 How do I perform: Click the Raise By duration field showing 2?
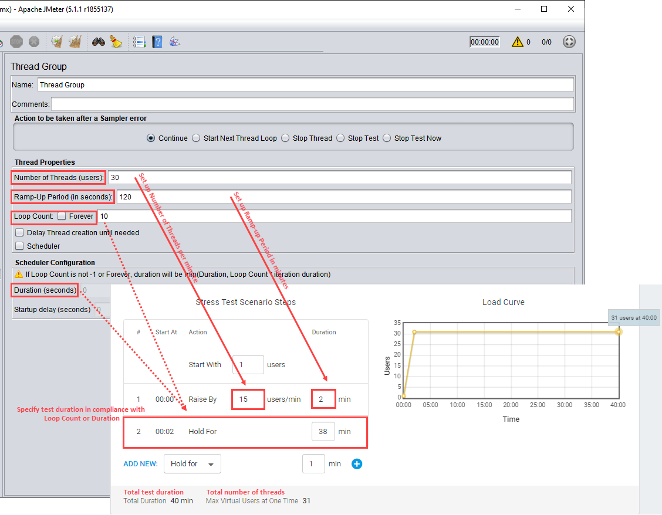[323, 399]
